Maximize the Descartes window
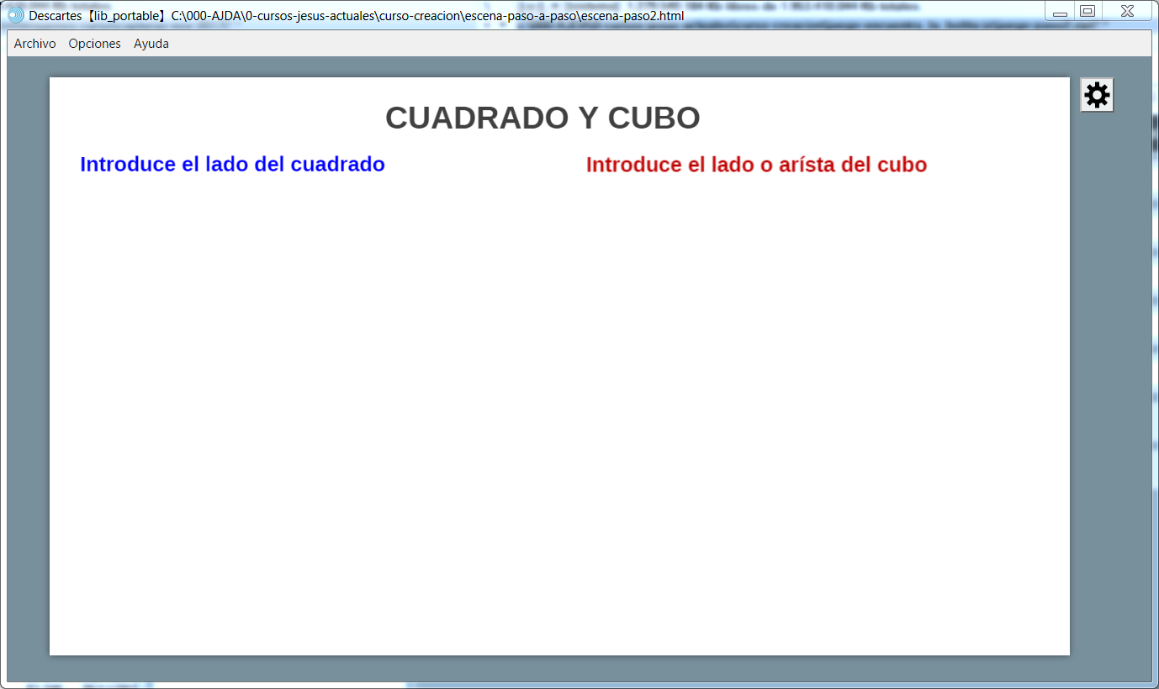 click(1088, 12)
